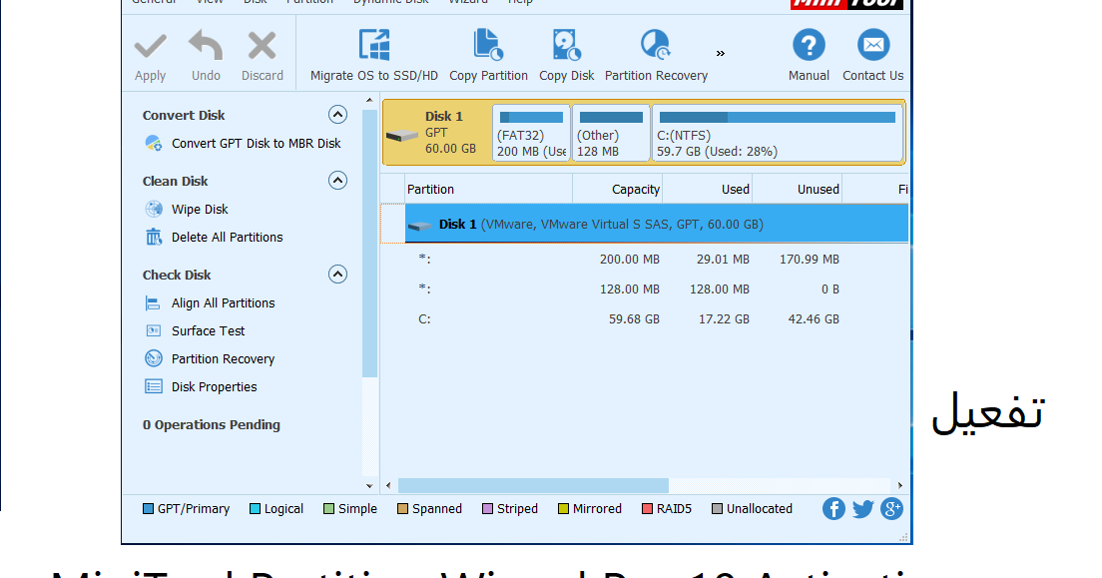Click the sidebar scroll up arrow

coord(369,101)
